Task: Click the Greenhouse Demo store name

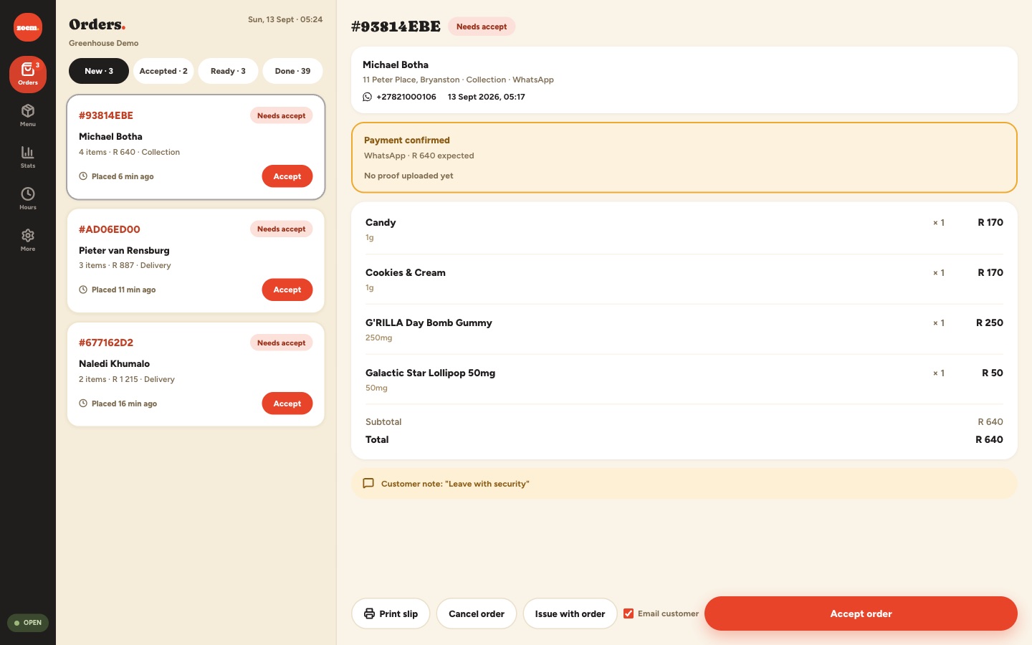Action: pos(104,43)
